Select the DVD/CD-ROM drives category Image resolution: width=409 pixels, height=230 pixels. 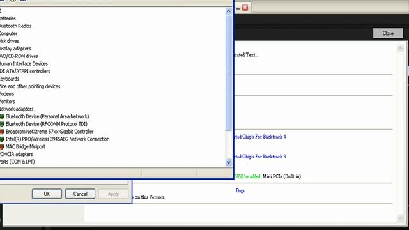tap(19, 56)
